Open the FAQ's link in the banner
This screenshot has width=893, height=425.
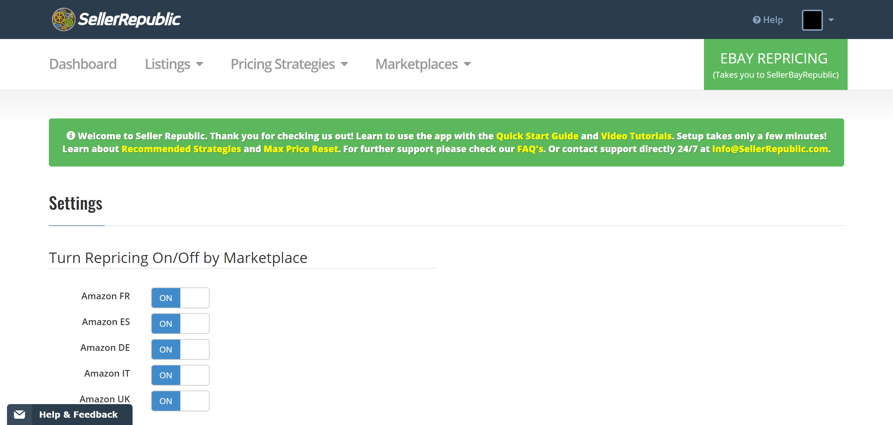(530, 149)
